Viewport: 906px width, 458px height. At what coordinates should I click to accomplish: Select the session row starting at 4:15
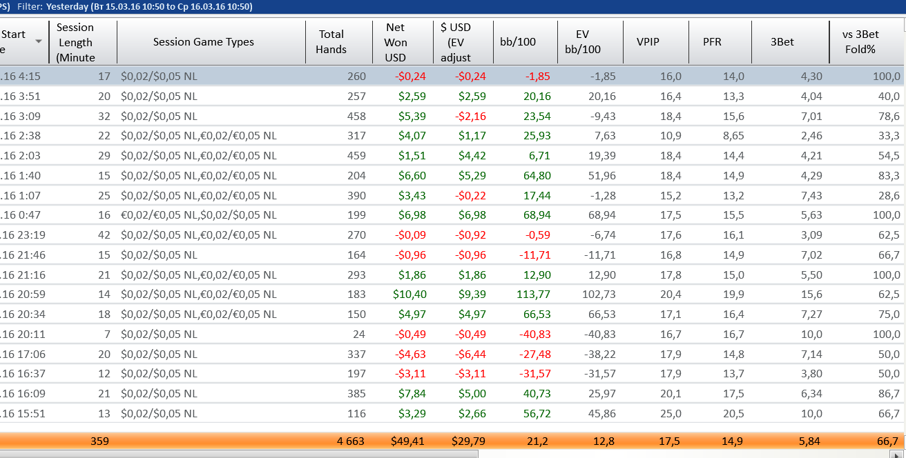pyautogui.click(x=453, y=77)
